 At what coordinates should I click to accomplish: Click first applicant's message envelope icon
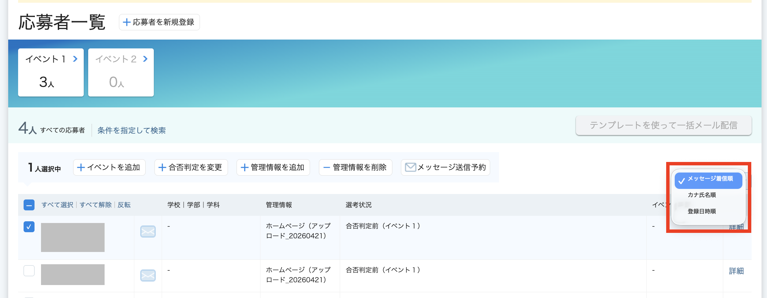tap(148, 232)
